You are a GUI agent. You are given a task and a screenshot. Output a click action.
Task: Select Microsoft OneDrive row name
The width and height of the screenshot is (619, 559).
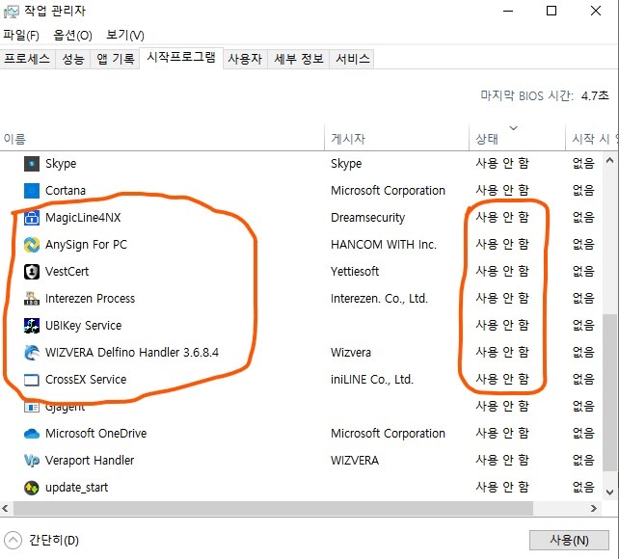coord(95,434)
